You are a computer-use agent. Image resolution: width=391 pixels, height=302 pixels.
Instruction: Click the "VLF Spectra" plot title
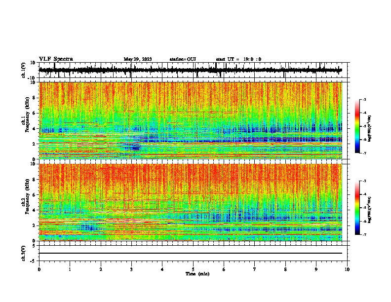[x=56, y=59]
